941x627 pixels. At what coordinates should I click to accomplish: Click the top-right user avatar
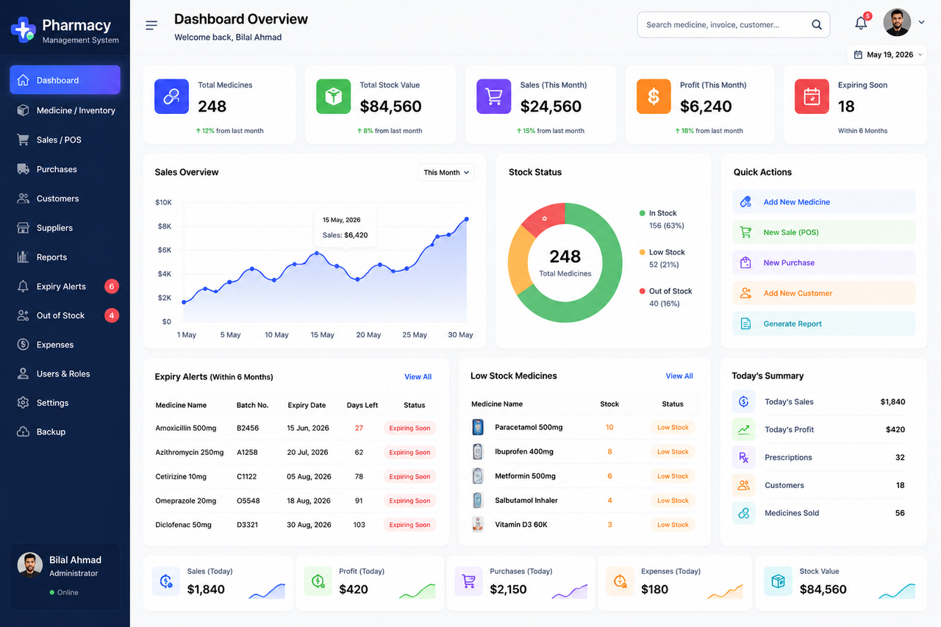pyautogui.click(x=897, y=23)
